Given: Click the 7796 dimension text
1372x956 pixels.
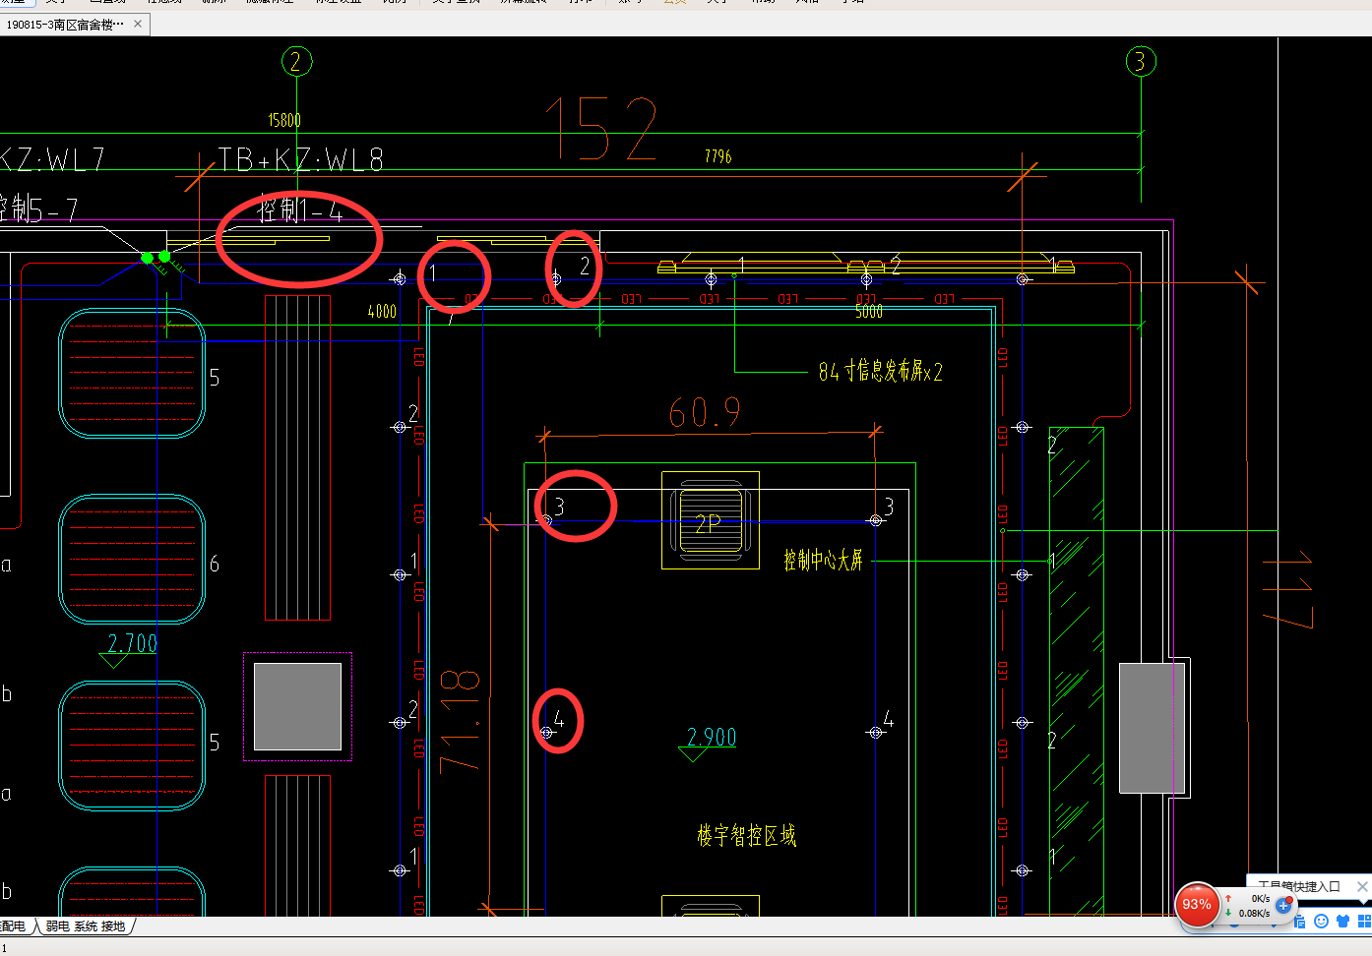Looking at the screenshot, I should click(x=718, y=156).
